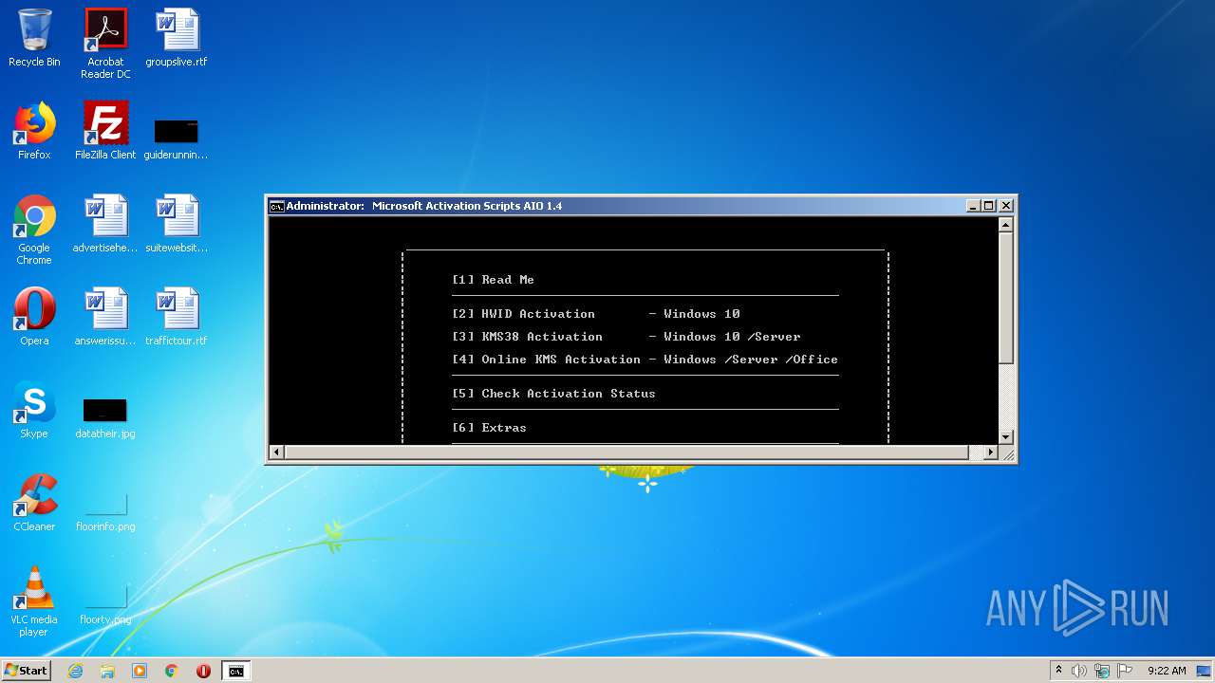The width and height of the screenshot is (1215, 683).
Task: Show hidden system tray icons
Action: click(1058, 671)
